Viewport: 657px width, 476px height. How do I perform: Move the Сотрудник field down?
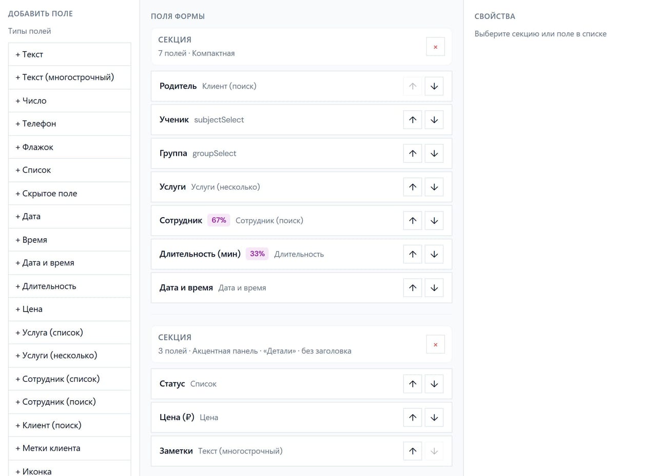[x=434, y=220]
